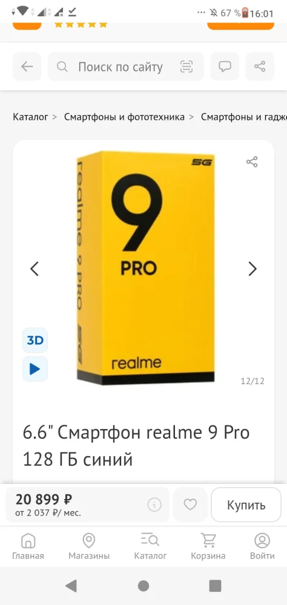Show the previous product photo
The height and width of the screenshot is (605, 287).
pyautogui.click(x=35, y=269)
